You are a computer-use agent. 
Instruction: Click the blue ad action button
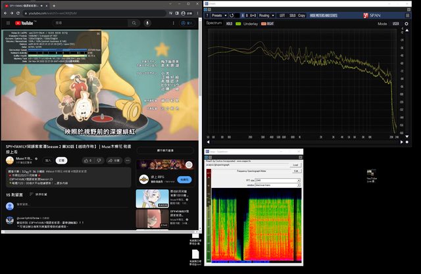(x=184, y=179)
